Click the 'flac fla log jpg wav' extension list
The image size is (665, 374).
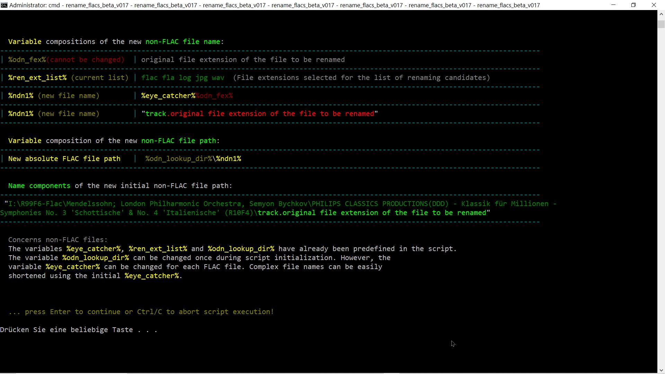coord(183,78)
